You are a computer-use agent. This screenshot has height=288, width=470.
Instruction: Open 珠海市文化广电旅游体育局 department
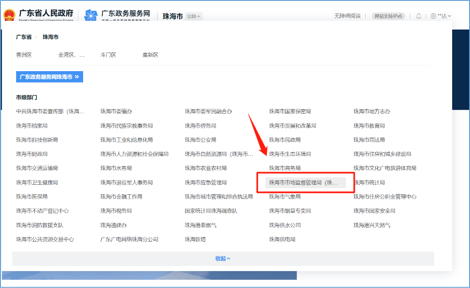385,168
